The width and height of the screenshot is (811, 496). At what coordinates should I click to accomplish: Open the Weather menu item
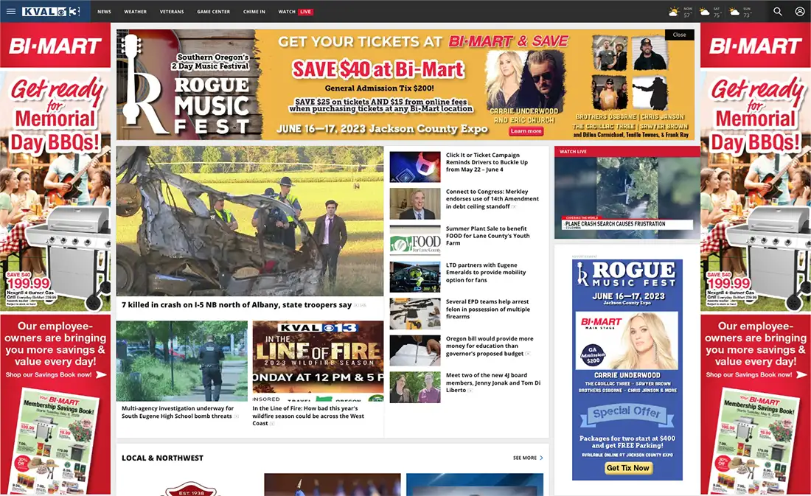point(135,11)
